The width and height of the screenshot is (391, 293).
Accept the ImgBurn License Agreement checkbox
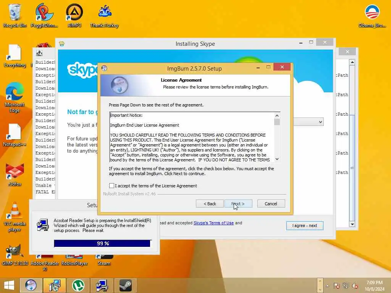click(112, 186)
